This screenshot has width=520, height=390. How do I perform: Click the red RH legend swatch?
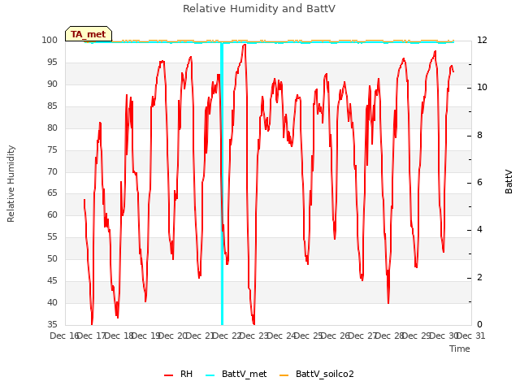168,375
